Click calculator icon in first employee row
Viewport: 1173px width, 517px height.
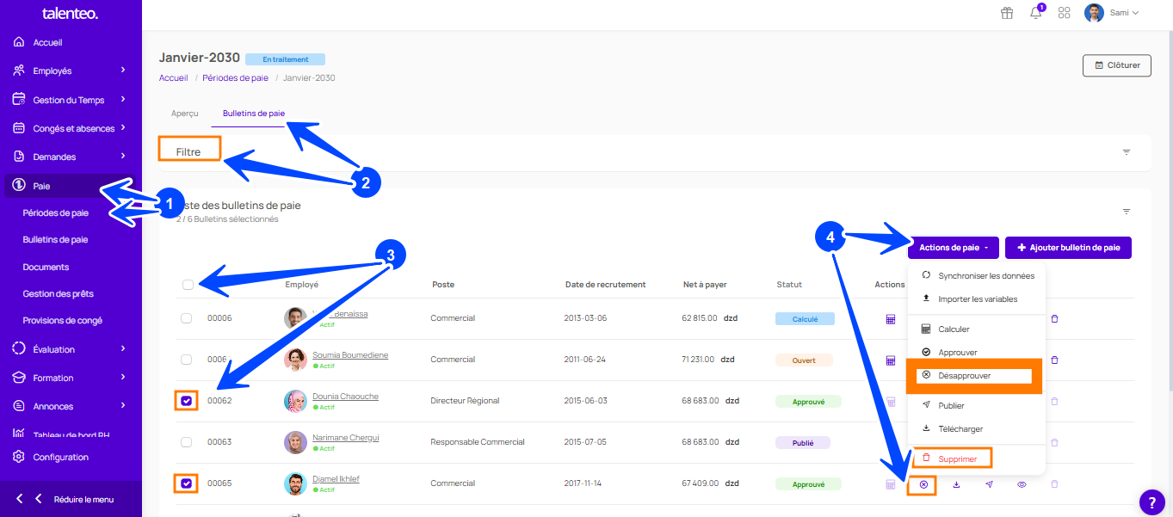point(890,319)
